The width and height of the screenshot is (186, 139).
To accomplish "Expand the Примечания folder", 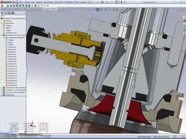I will (x=1, y=23).
